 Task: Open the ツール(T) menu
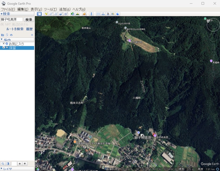point(50,9)
